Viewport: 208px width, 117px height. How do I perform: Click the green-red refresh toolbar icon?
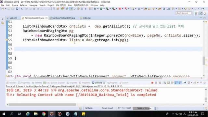coord(62,9)
